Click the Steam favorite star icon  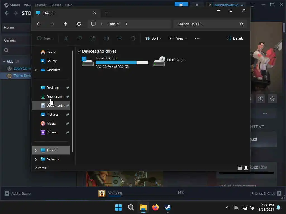pos(272,99)
